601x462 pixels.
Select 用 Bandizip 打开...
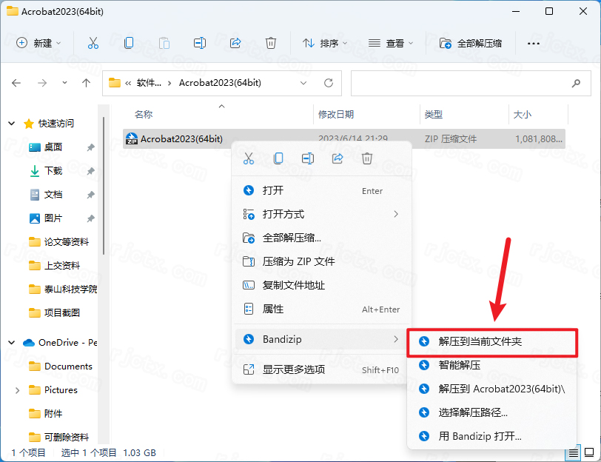click(492, 436)
